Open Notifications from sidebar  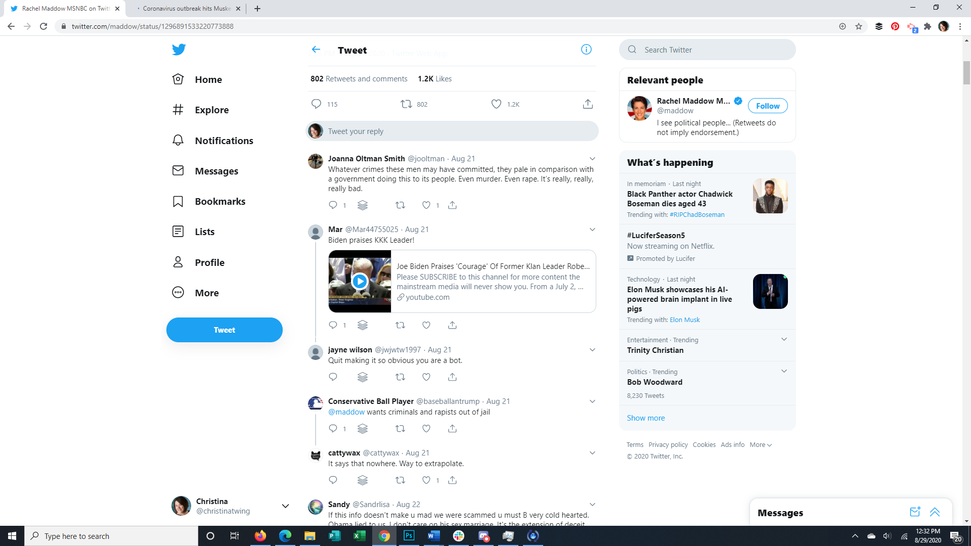pos(224,141)
